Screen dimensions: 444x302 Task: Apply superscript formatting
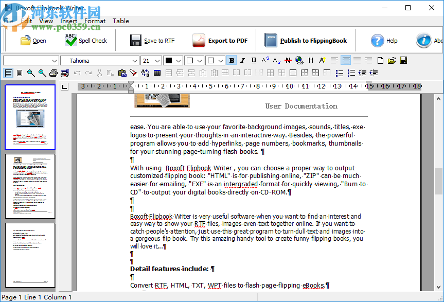point(264,60)
